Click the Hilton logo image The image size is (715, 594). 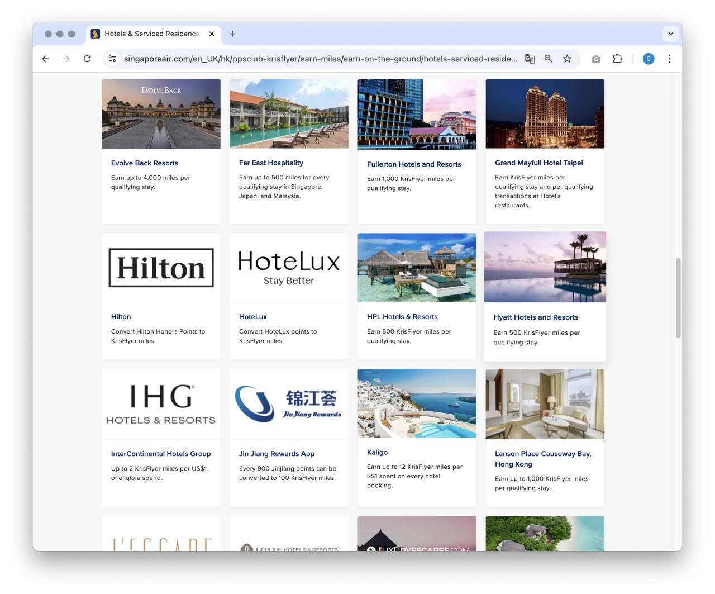click(161, 268)
